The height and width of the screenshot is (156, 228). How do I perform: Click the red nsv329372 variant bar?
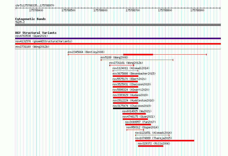click(150, 146)
